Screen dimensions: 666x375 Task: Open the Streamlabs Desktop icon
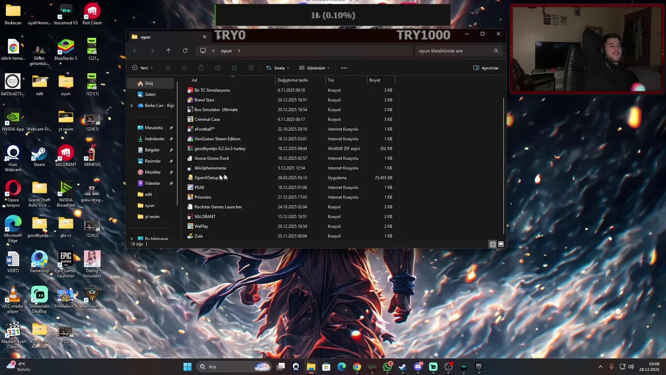click(39, 300)
